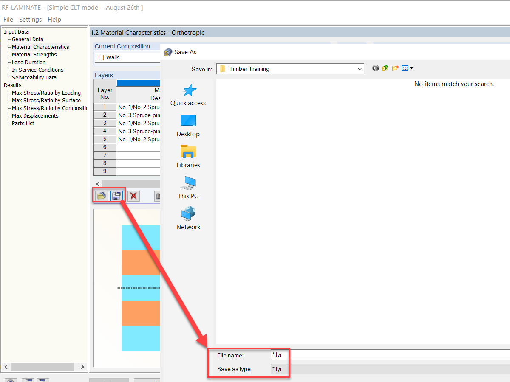
Task: Open the View Menu icon in Save As
Action: (408, 68)
